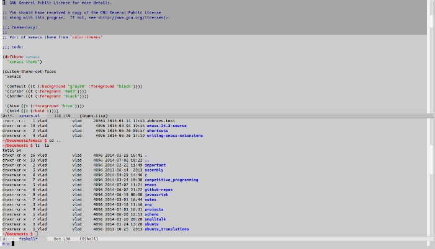Viewport: 435px width, 249px height.
Task: Click the deftheme keyword in the code
Action: pyautogui.click(x=14, y=56)
